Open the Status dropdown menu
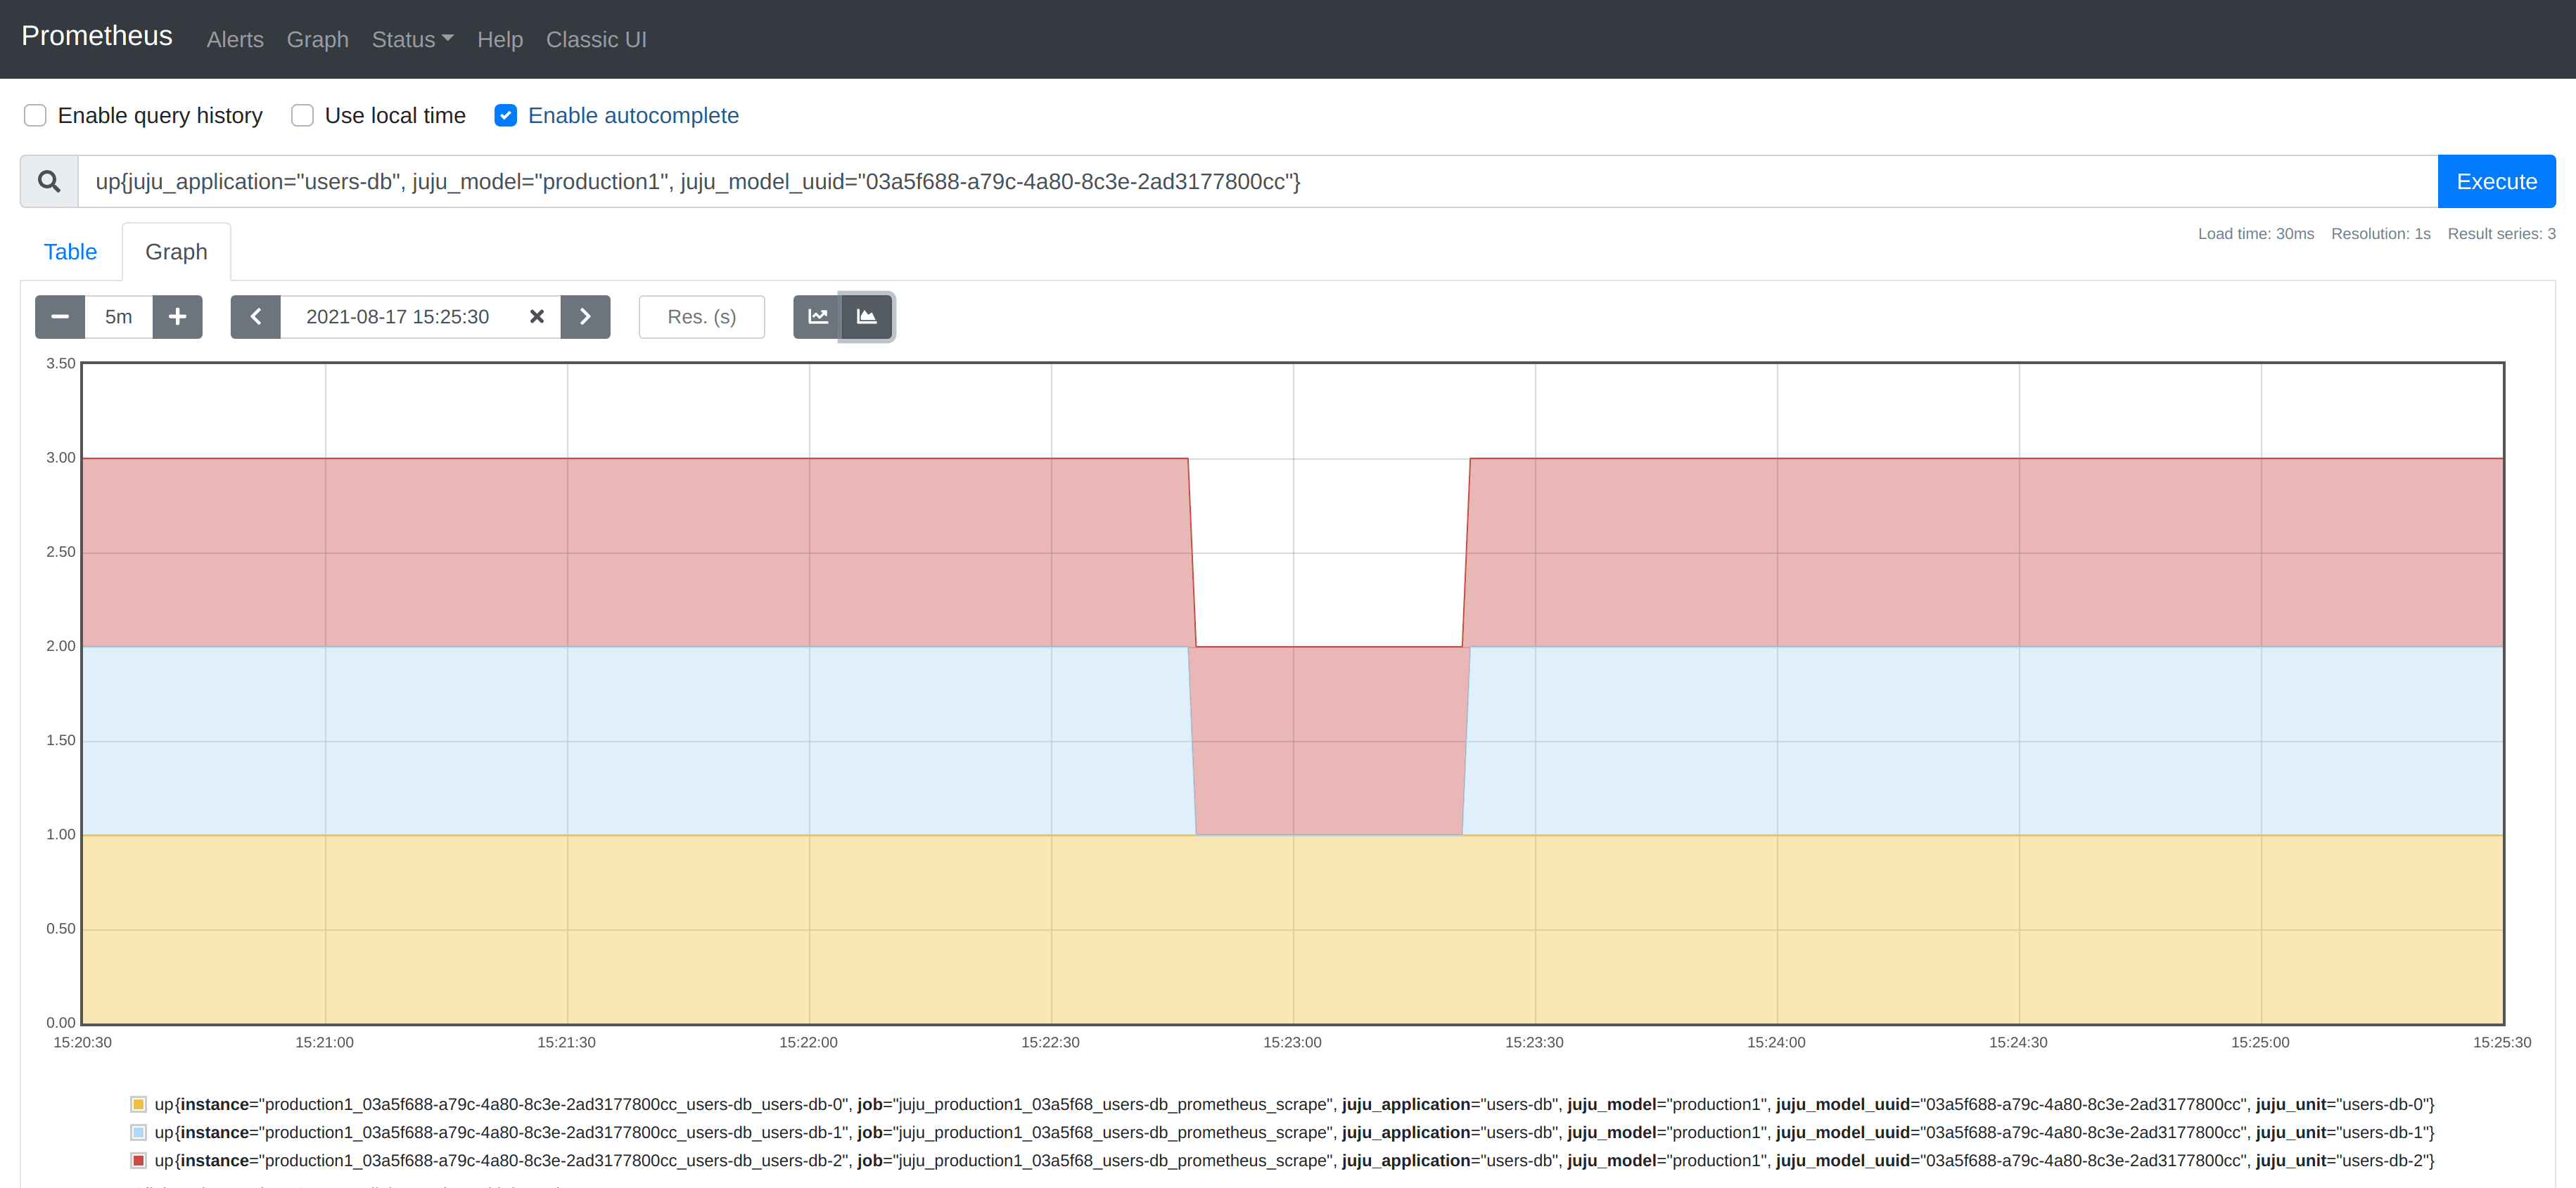The image size is (2576, 1188). (x=412, y=39)
